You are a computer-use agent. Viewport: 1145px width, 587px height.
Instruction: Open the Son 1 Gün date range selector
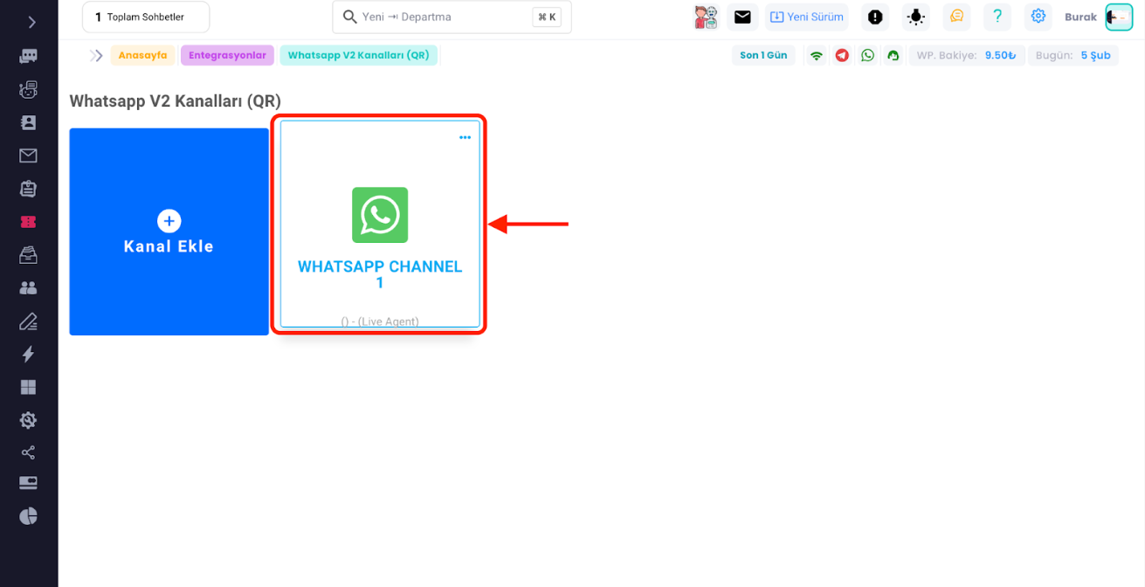coord(763,55)
